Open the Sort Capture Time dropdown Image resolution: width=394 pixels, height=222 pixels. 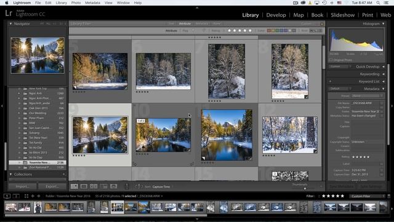162,186
